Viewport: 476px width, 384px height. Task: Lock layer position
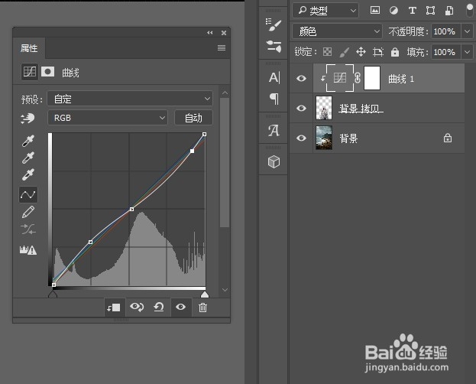pos(361,52)
